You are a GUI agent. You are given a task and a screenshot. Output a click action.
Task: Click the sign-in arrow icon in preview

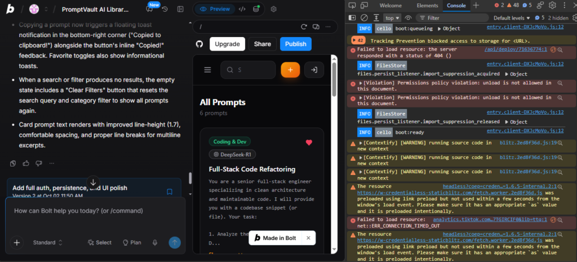(x=314, y=70)
